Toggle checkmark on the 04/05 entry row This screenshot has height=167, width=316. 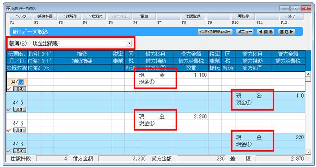[9, 88]
